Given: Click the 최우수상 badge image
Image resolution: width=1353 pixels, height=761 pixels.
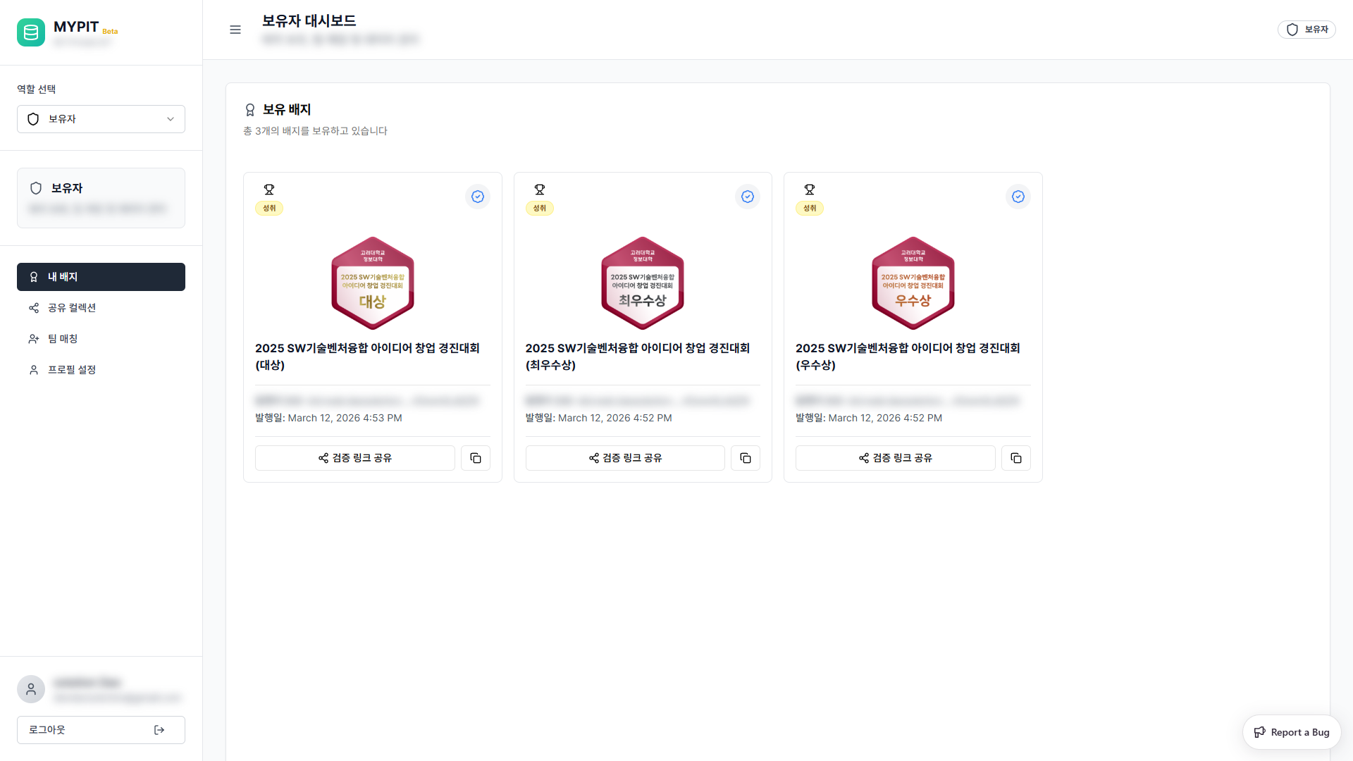Looking at the screenshot, I should tap(643, 283).
